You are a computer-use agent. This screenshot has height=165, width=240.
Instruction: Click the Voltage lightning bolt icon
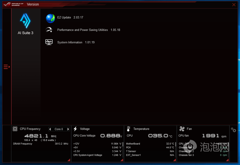click(x=75, y=129)
